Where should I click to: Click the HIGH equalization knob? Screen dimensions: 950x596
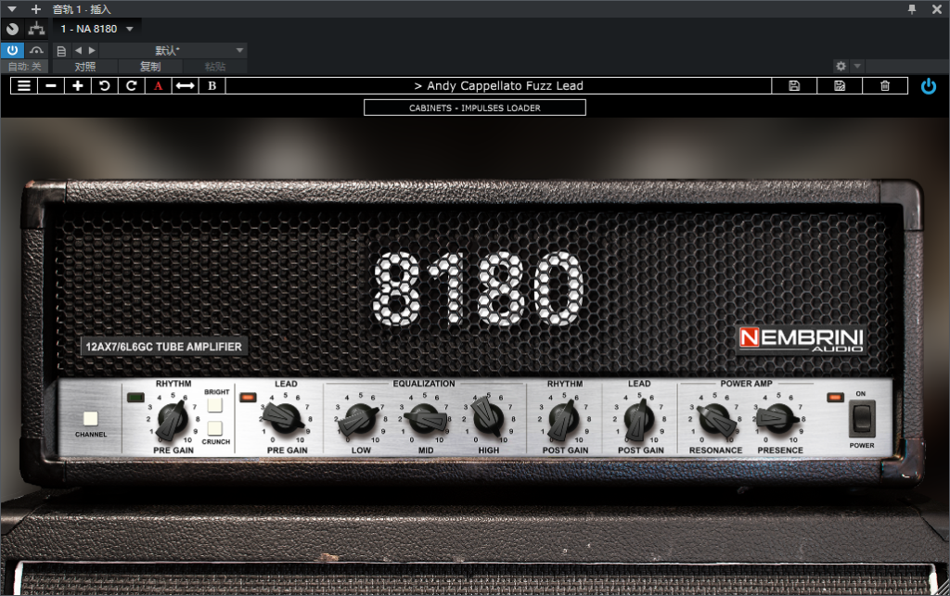point(488,417)
